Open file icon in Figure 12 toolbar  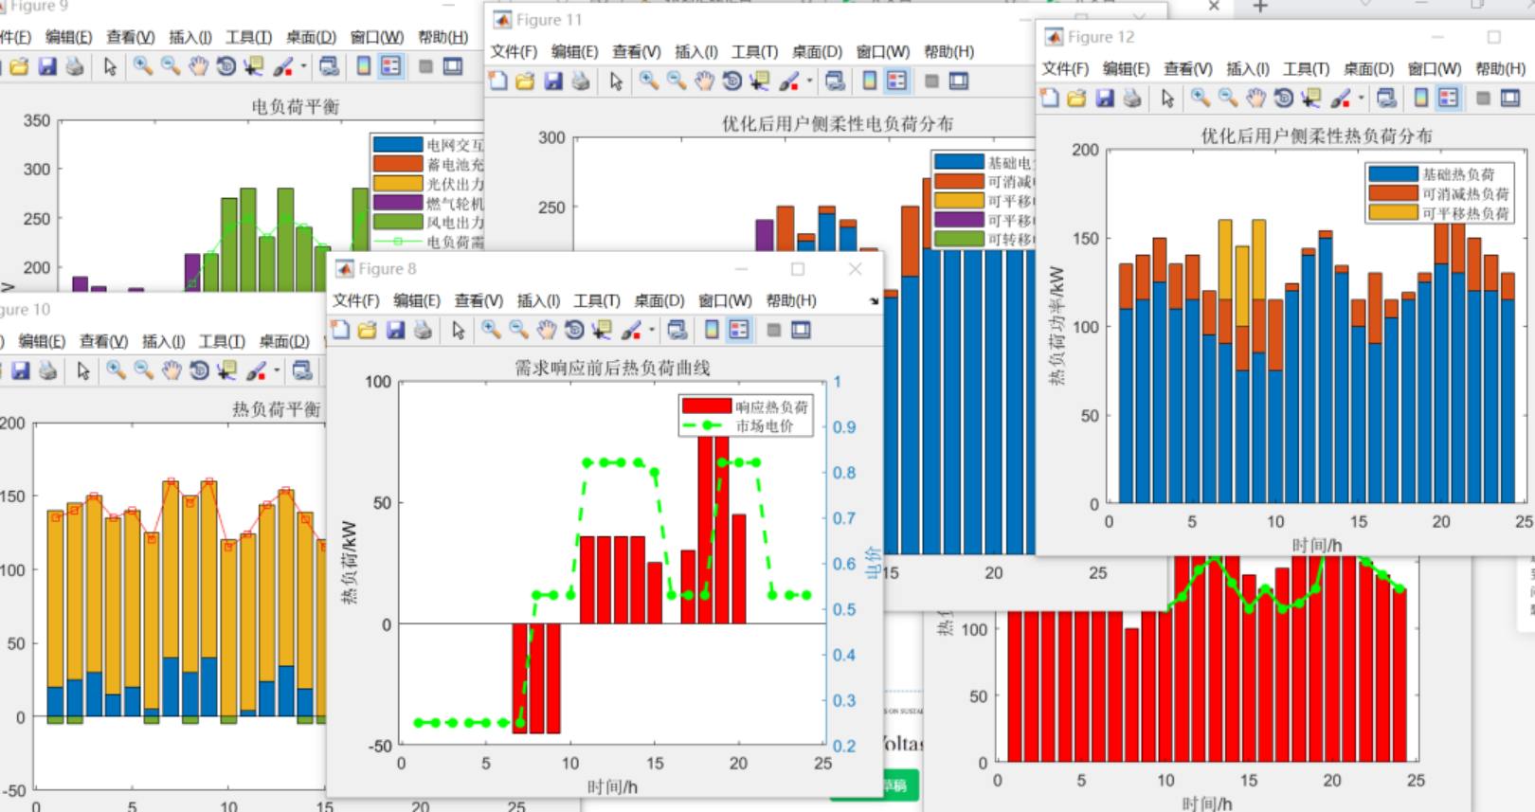point(1076,98)
